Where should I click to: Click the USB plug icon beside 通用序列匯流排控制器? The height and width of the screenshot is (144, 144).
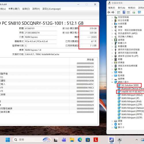(x=116, y=50)
